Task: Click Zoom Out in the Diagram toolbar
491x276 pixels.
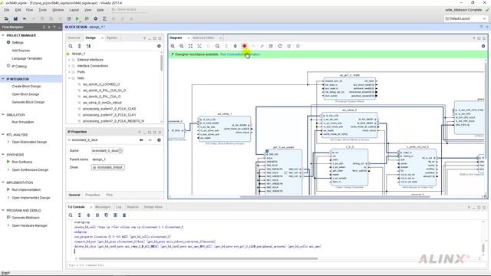Action: [182, 46]
